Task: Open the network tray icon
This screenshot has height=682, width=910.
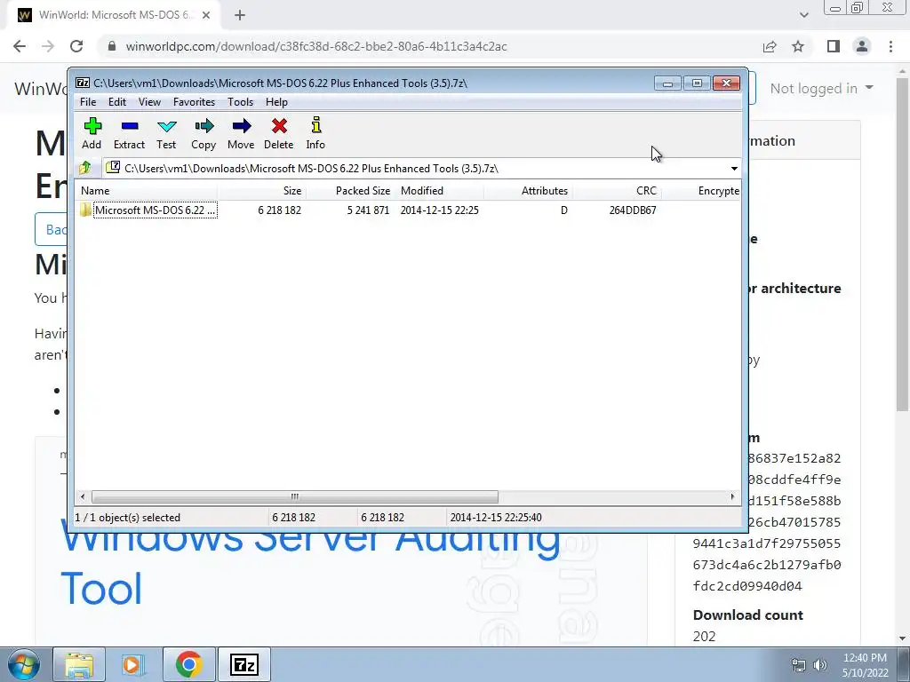Action: 799,665
